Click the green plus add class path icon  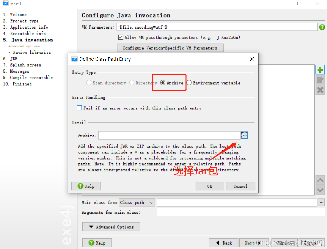click(x=320, y=70)
